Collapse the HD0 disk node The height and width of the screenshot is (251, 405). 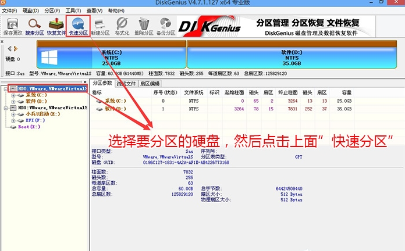[6, 89]
